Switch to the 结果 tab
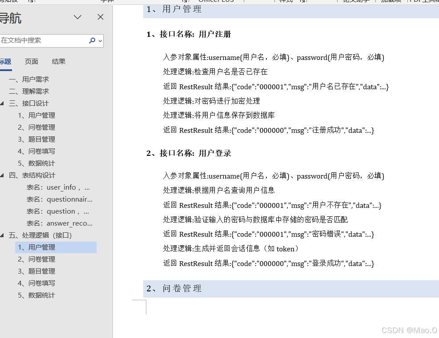 [x=59, y=61]
